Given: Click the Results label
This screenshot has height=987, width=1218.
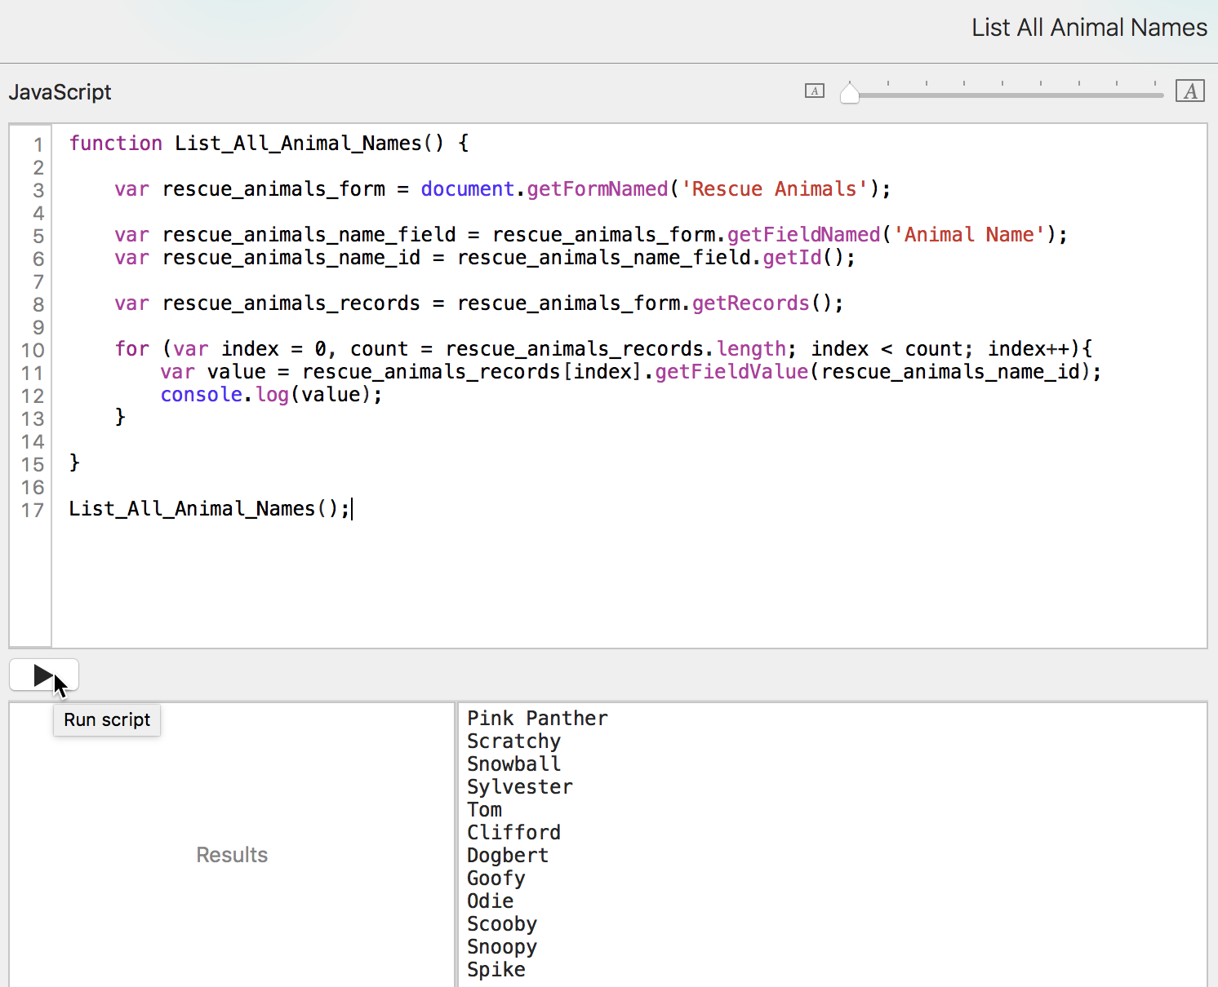Looking at the screenshot, I should coord(232,855).
